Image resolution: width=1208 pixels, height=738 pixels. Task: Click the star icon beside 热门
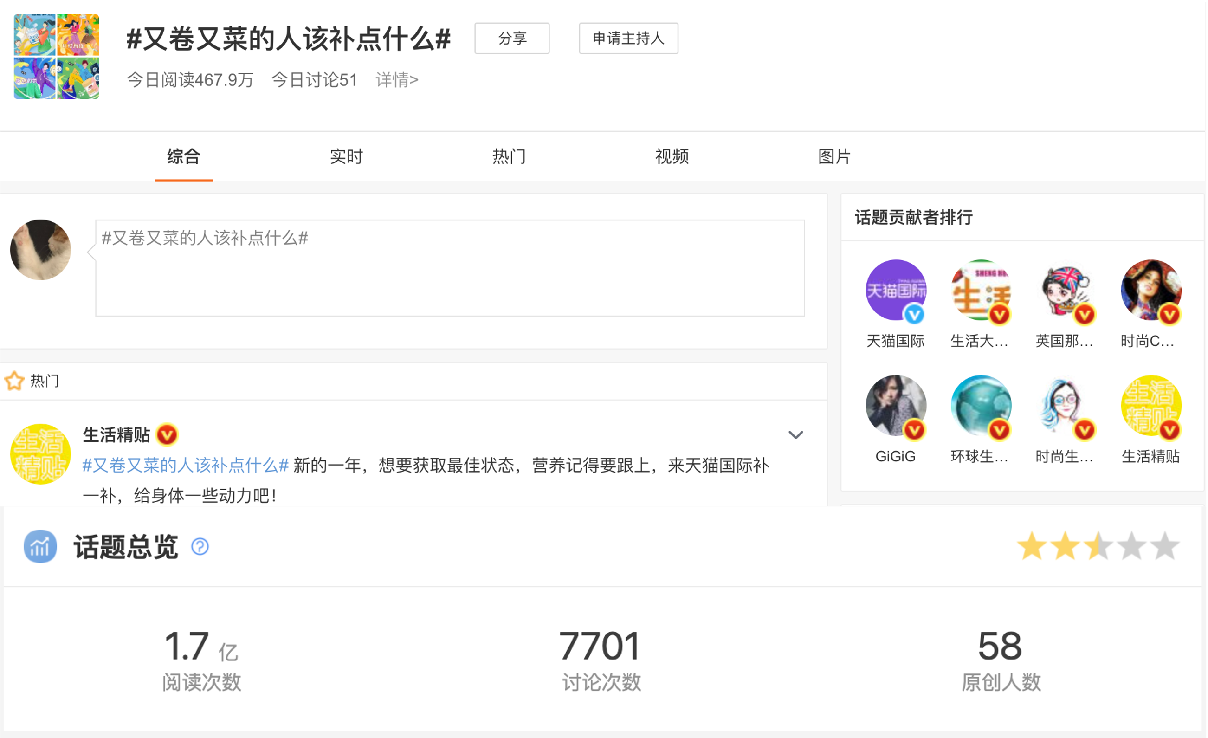[14, 380]
